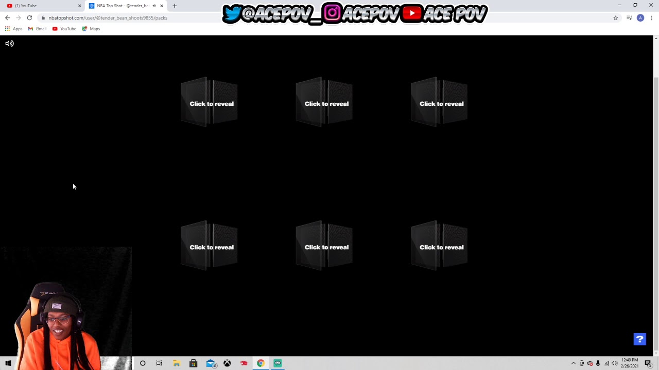659x370 pixels.
Task: Close the YouTube tab
Action: point(79,6)
